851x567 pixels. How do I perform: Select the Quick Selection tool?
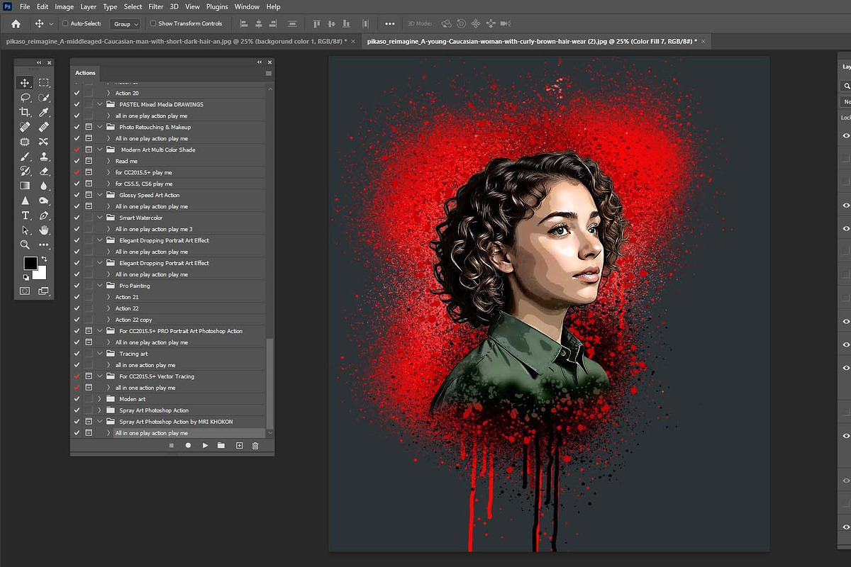click(44, 98)
